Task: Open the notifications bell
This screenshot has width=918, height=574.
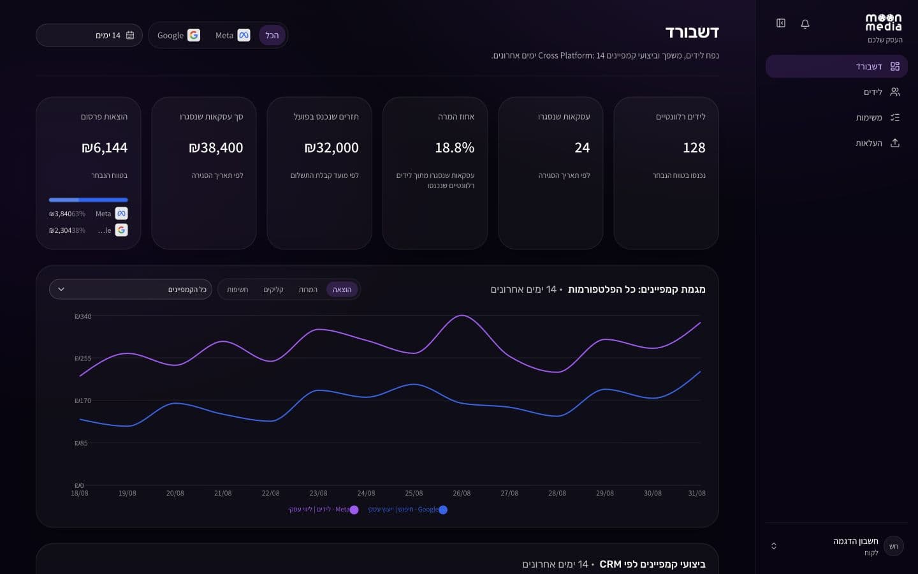Action: tap(805, 24)
